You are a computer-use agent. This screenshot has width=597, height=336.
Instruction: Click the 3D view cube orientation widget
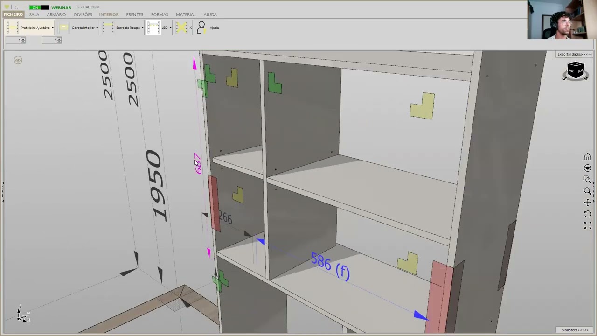pyautogui.click(x=576, y=71)
